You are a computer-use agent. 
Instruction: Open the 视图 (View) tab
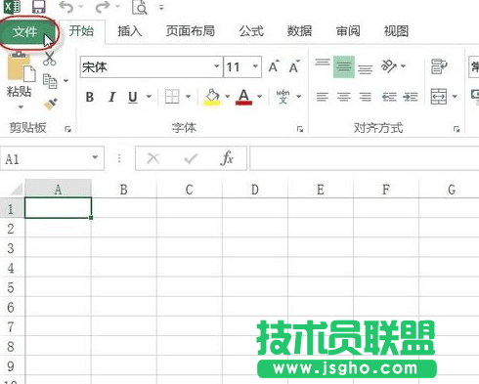(x=396, y=31)
